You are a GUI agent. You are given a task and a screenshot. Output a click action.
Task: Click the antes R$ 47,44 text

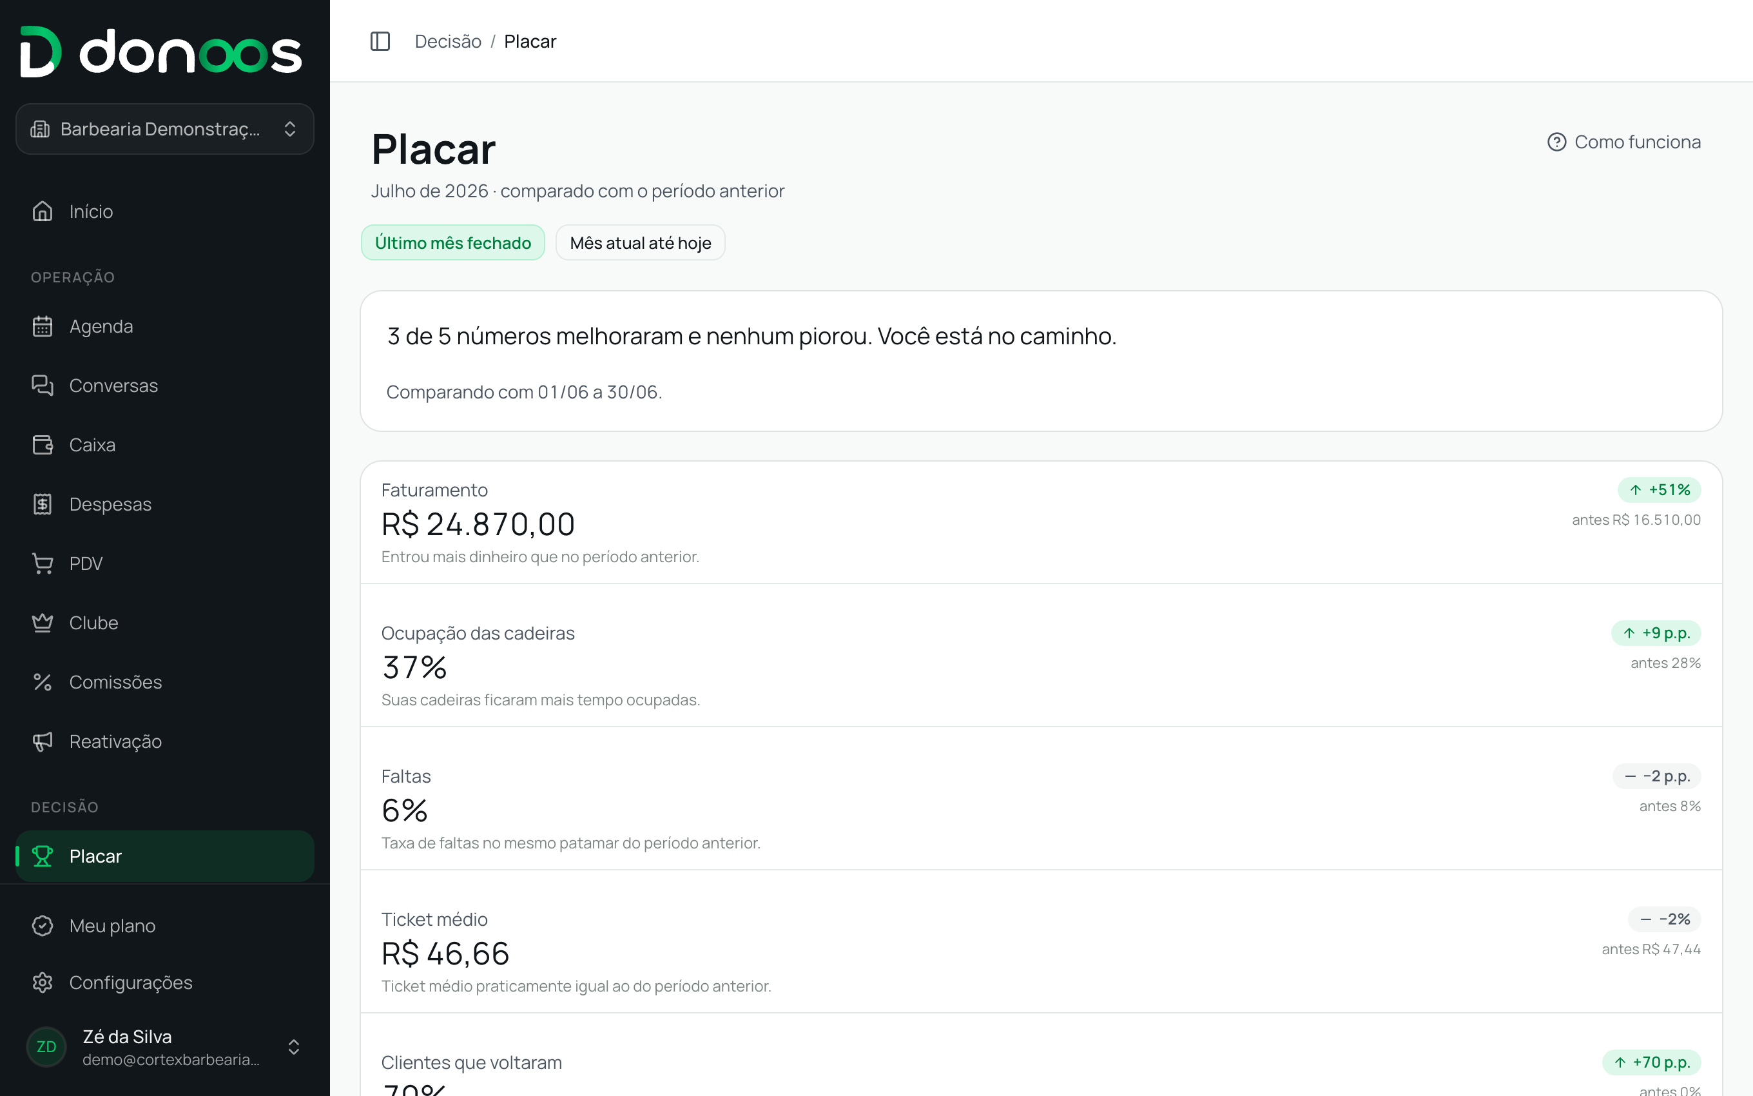click(1651, 949)
